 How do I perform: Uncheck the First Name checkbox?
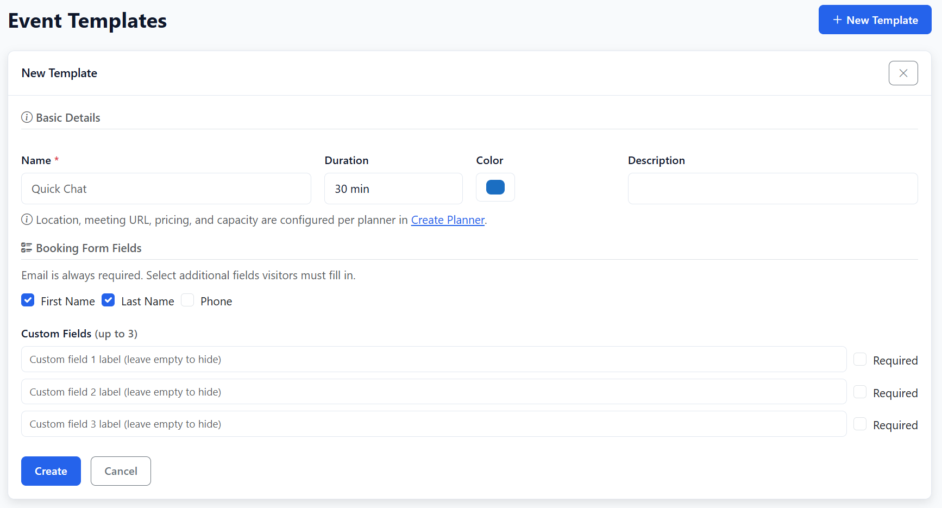[28, 300]
